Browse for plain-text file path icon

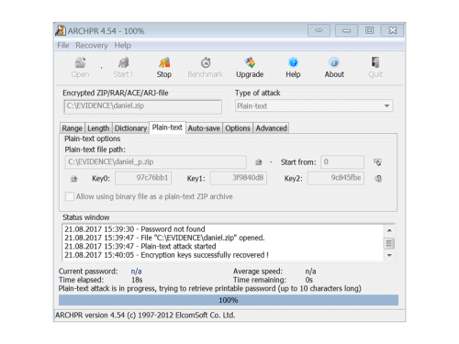point(259,162)
